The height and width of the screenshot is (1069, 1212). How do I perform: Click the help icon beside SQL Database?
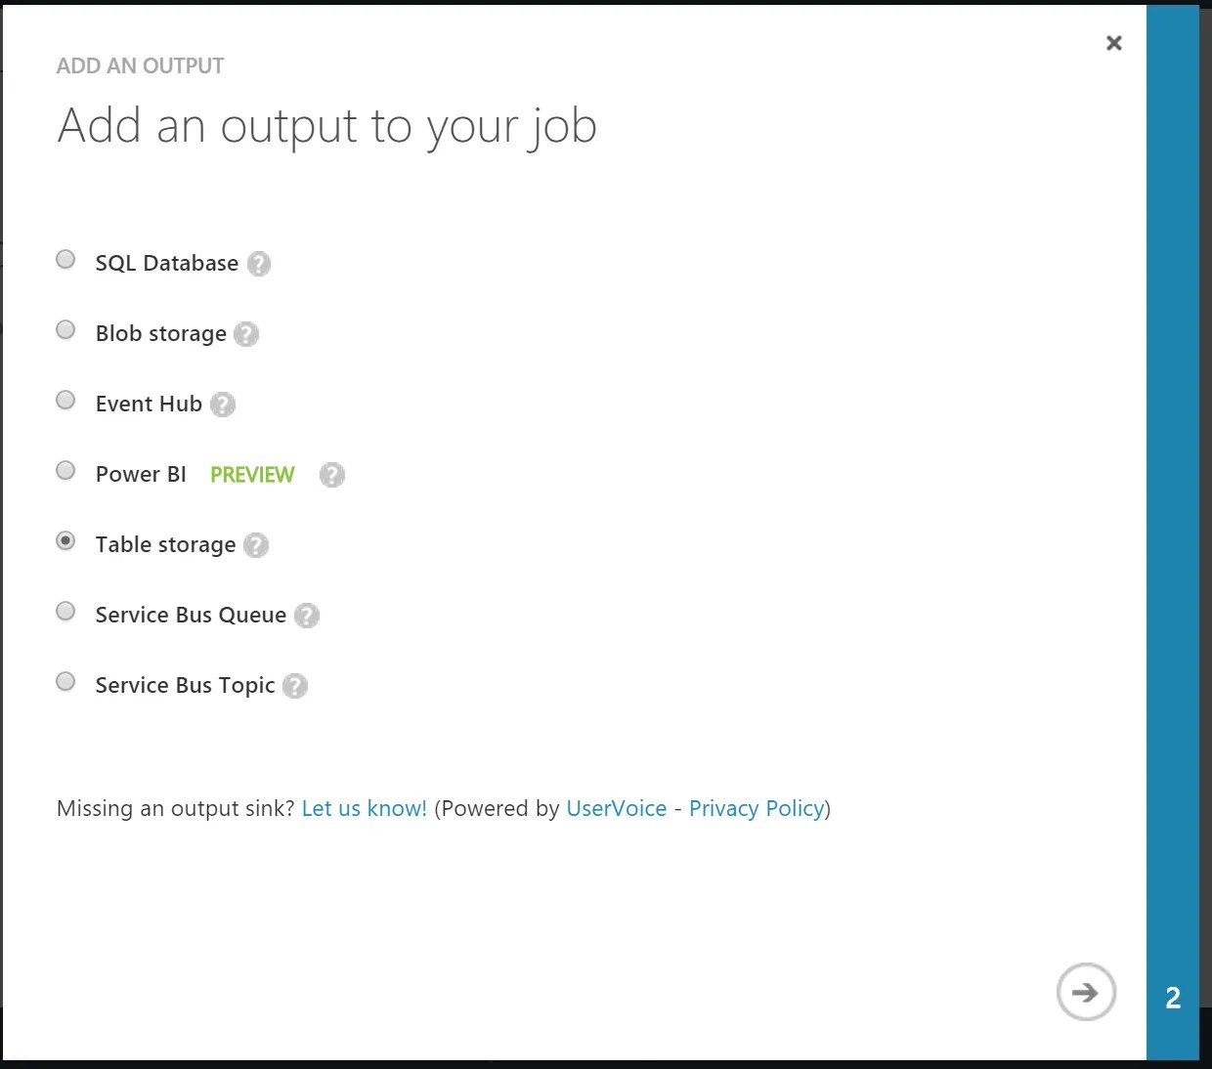259,264
